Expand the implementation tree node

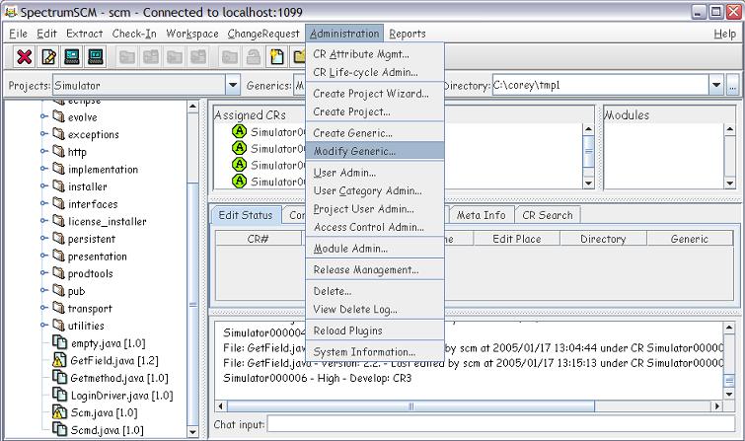coord(43,169)
